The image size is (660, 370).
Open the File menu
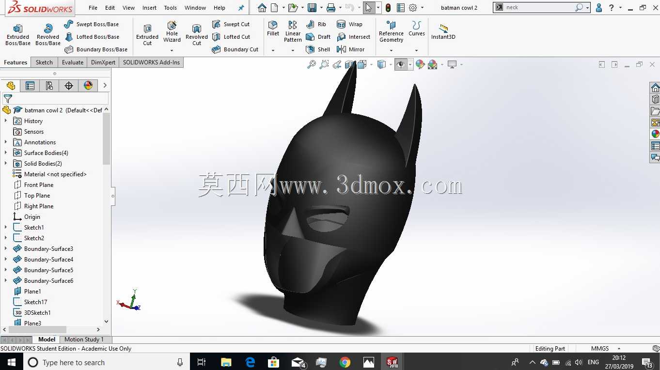pos(93,8)
